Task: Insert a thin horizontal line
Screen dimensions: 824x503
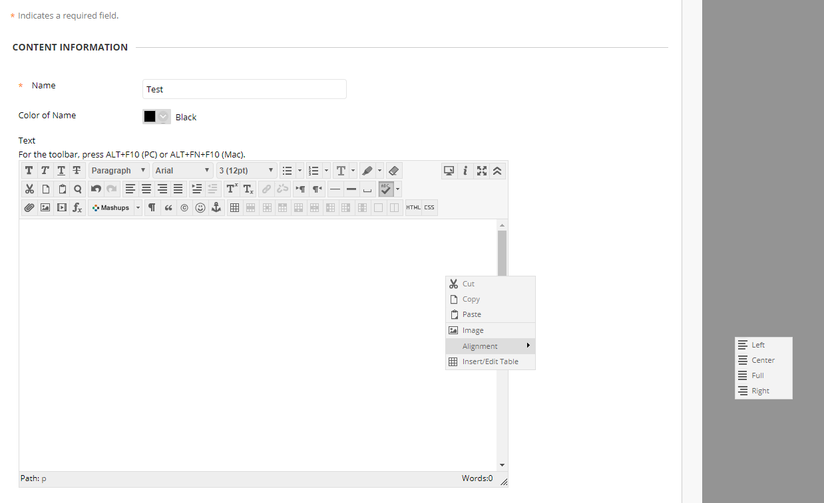Action: tap(335, 189)
